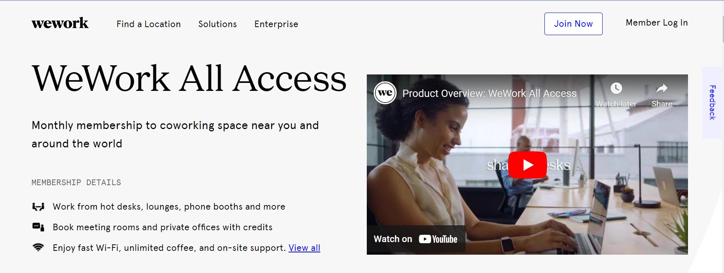724x273 pixels.
Task: Click the Wi-Fi icon
Action: [38, 247]
